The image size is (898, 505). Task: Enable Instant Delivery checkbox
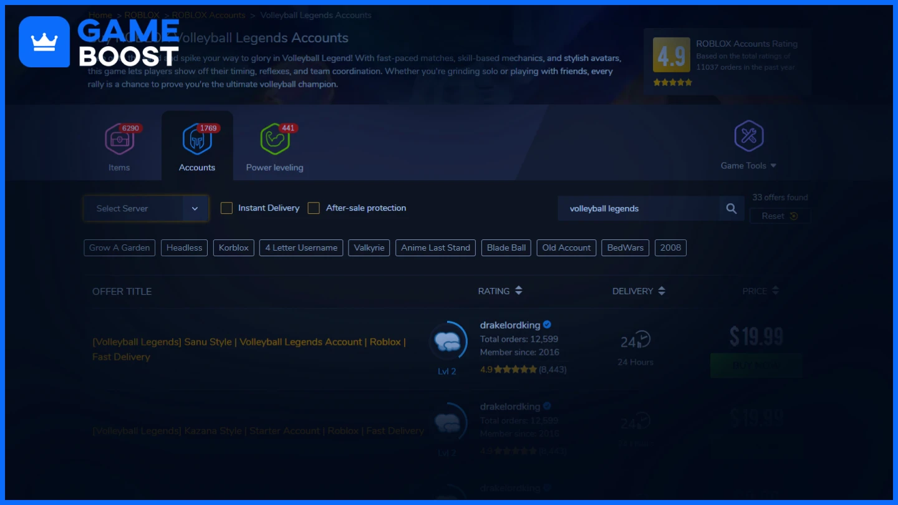[x=226, y=208]
